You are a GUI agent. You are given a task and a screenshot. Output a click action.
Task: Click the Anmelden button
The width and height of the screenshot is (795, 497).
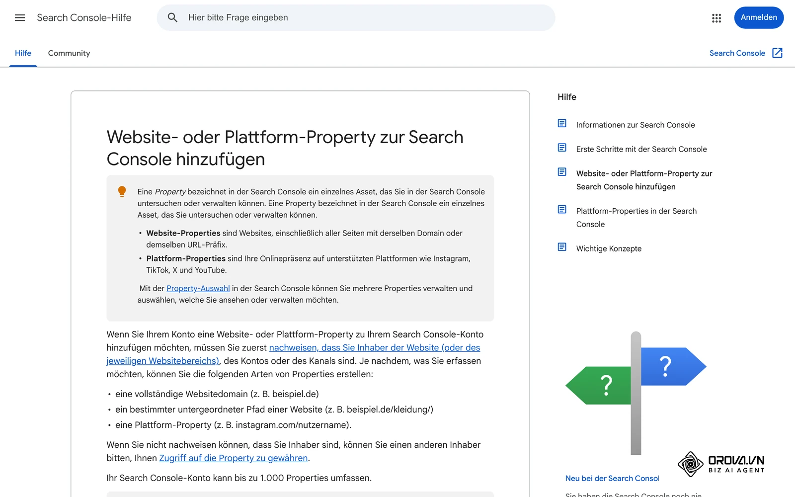coord(759,17)
